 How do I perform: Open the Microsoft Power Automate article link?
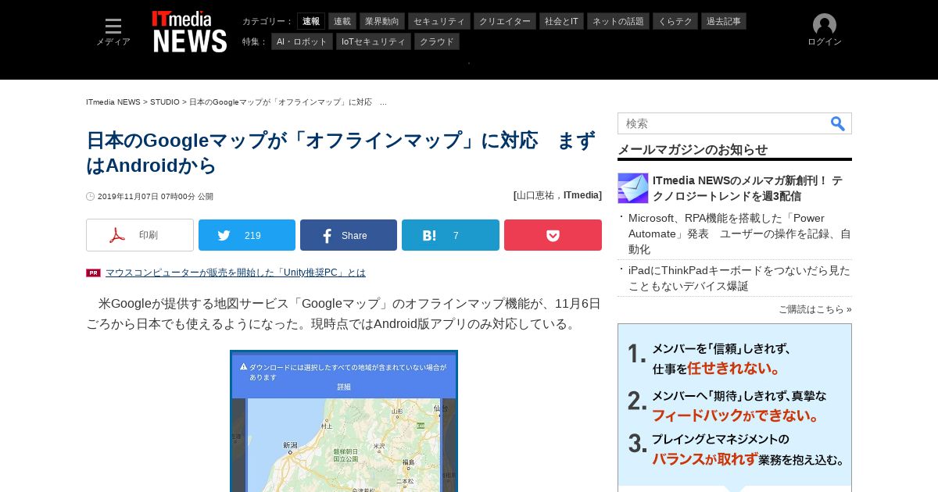tap(739, 234)
